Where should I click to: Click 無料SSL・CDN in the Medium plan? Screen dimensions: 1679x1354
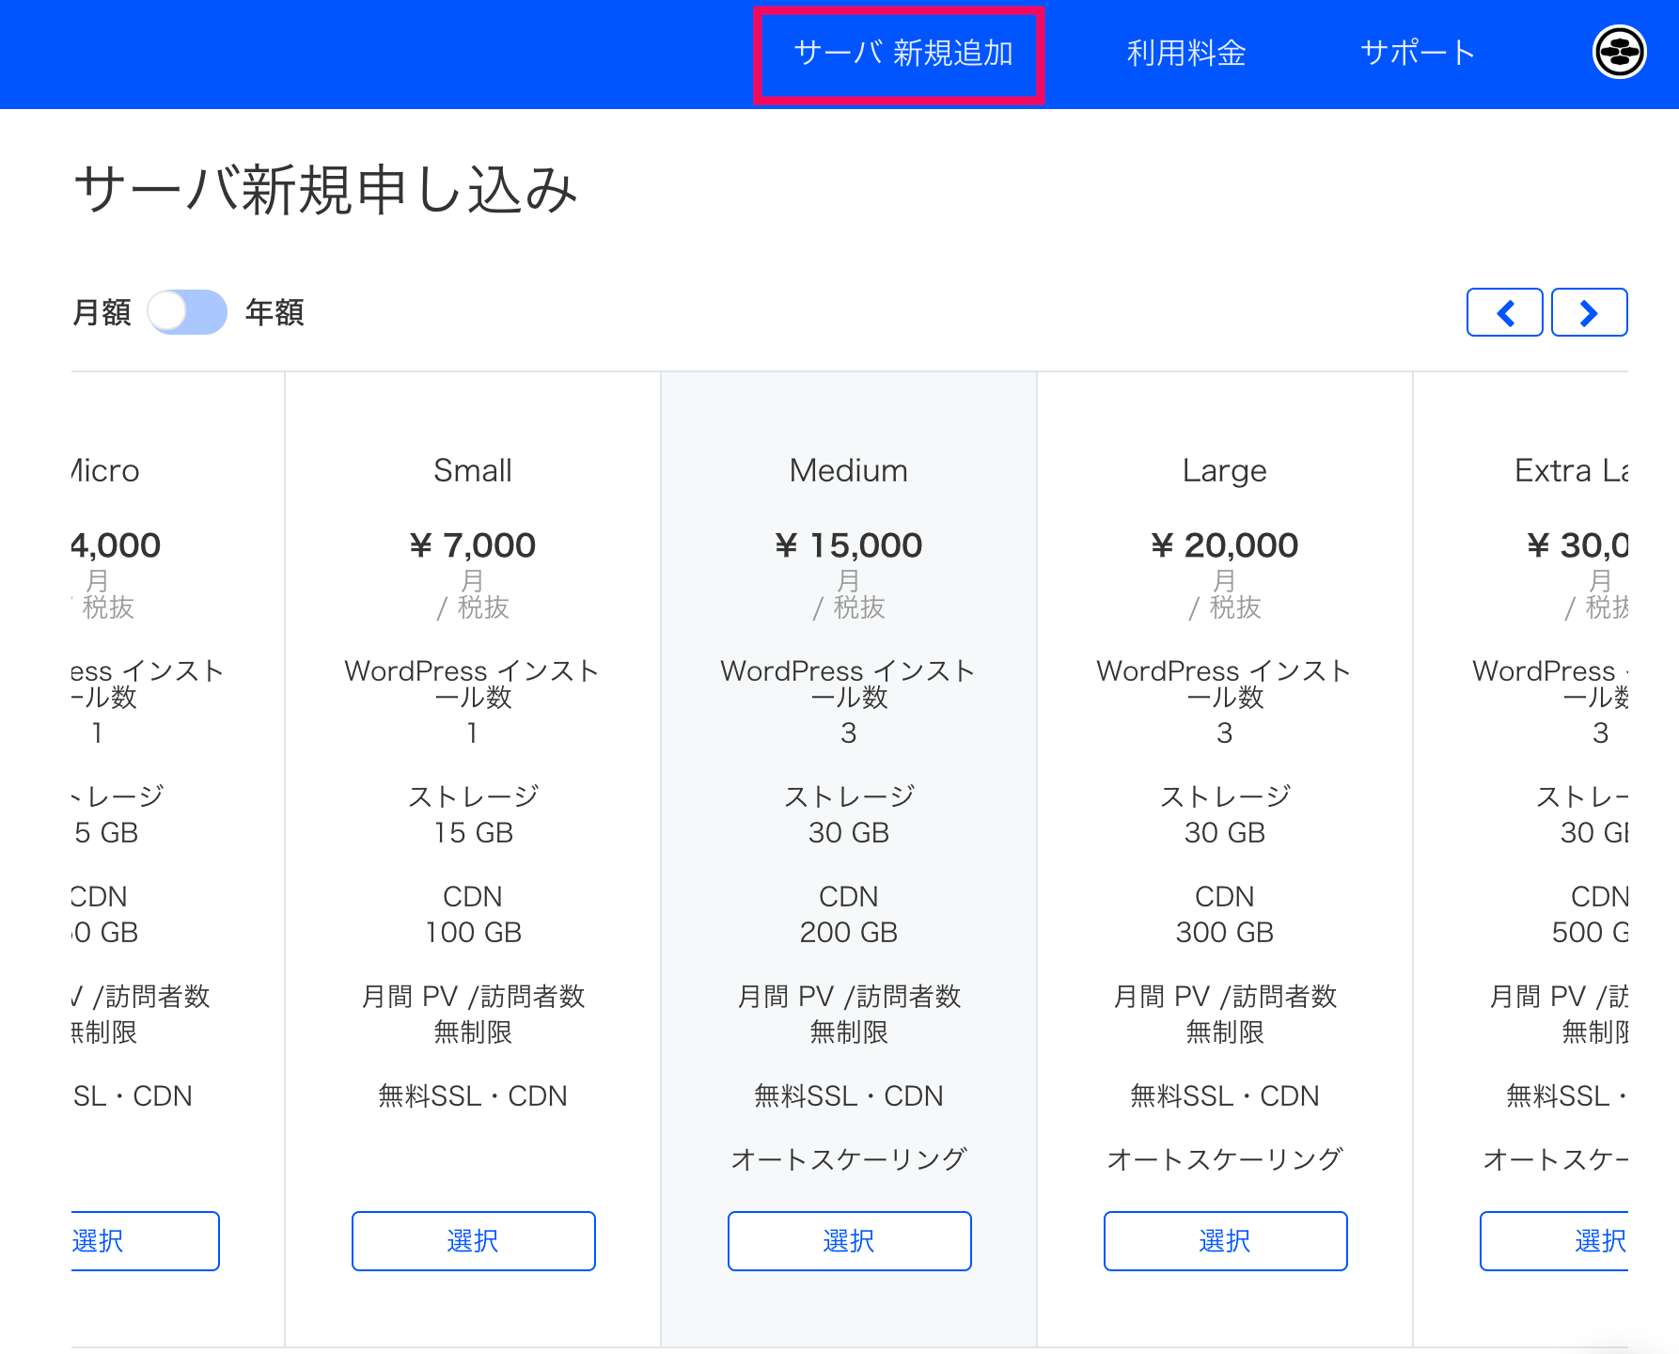tap(849, 1096)
